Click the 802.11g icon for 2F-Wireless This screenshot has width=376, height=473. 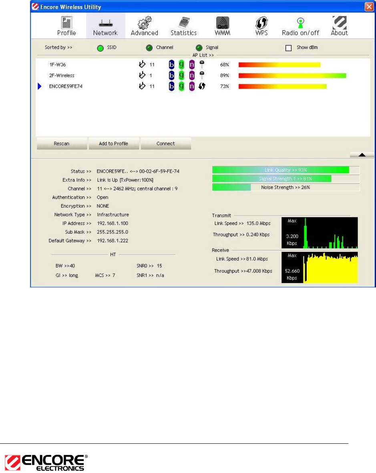click(181, 75)
